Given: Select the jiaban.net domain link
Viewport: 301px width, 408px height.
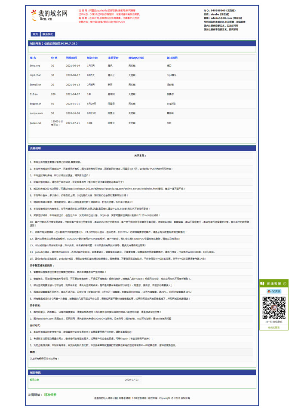Looking at the screenshot, I should 36,123.
